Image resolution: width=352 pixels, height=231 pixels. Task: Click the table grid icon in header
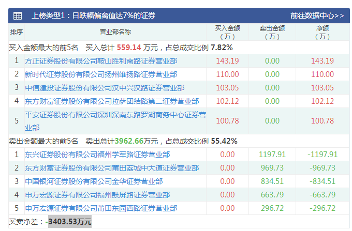point(18,16)
